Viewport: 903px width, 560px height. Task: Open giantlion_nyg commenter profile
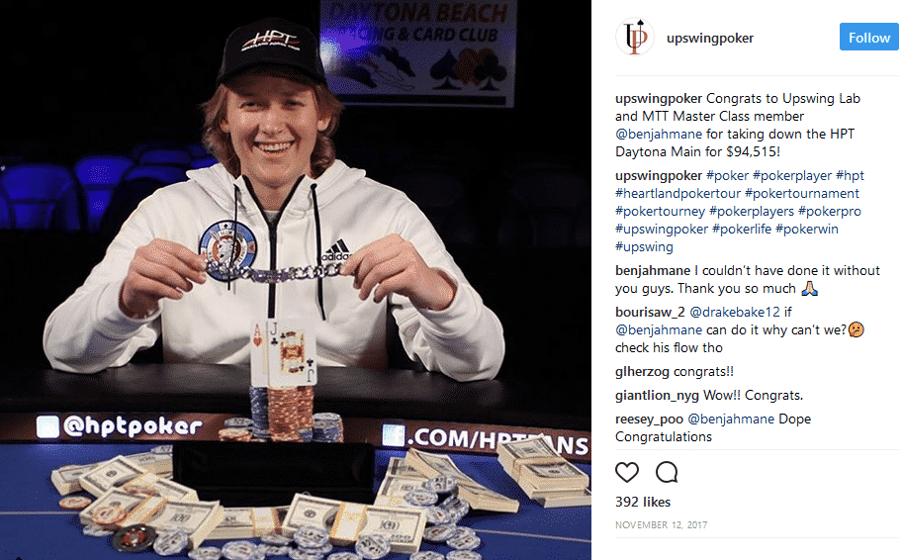(657, 395)
